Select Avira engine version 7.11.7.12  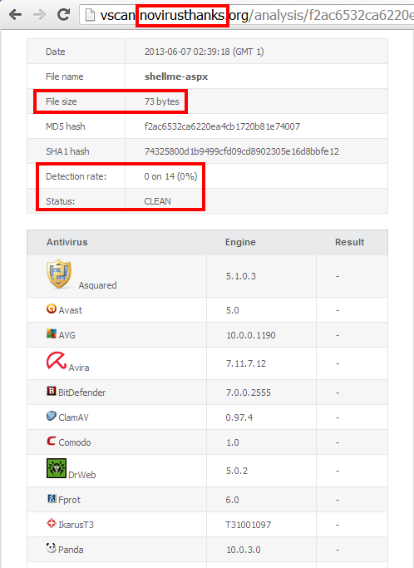click(x=246, y=363)
